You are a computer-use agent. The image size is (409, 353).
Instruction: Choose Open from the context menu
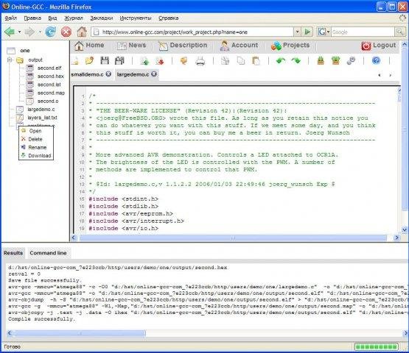point(36,131)
